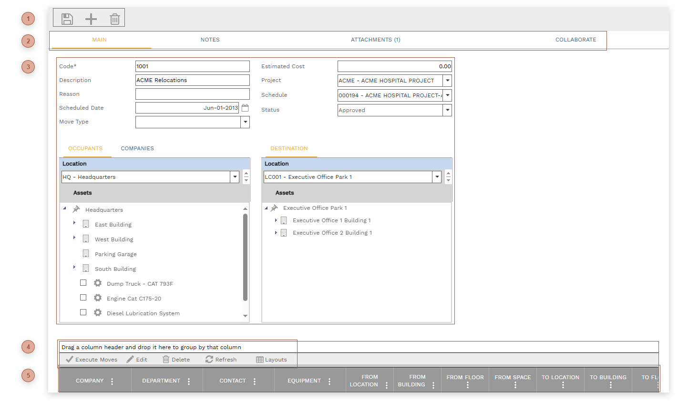Switch to the NOTES tab
The height and width of the screenshot is (404, 678).
[x=210, y=40]
